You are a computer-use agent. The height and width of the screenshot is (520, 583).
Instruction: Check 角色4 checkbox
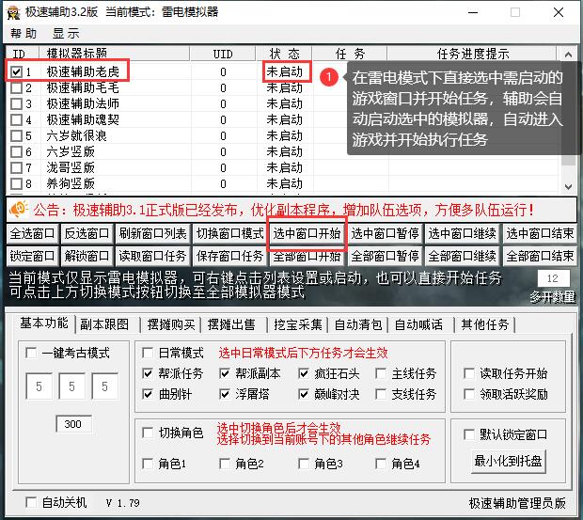(x=381, y=464)
